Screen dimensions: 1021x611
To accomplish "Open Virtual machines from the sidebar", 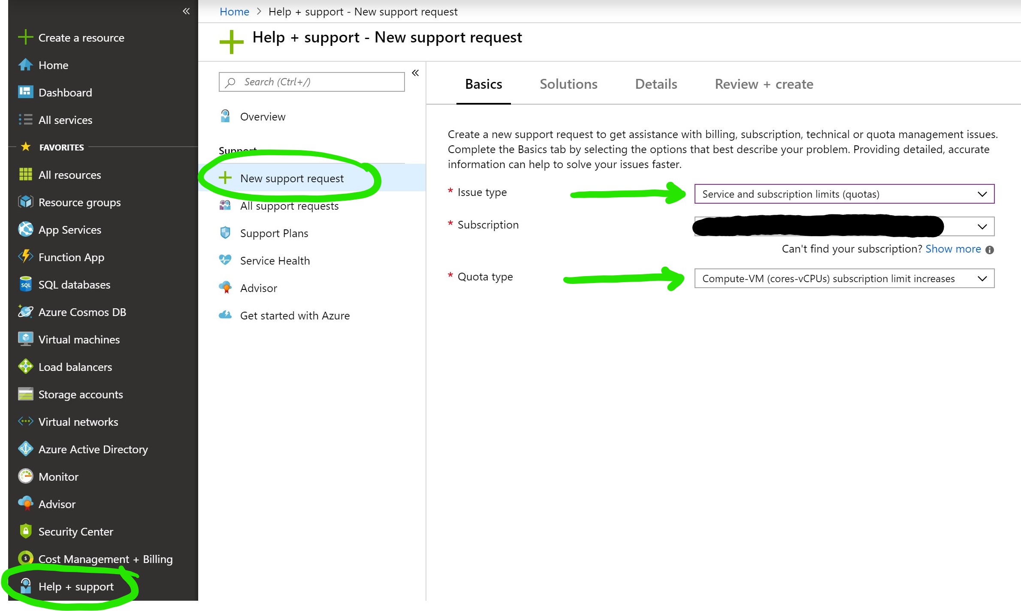I will coord(79,339).
